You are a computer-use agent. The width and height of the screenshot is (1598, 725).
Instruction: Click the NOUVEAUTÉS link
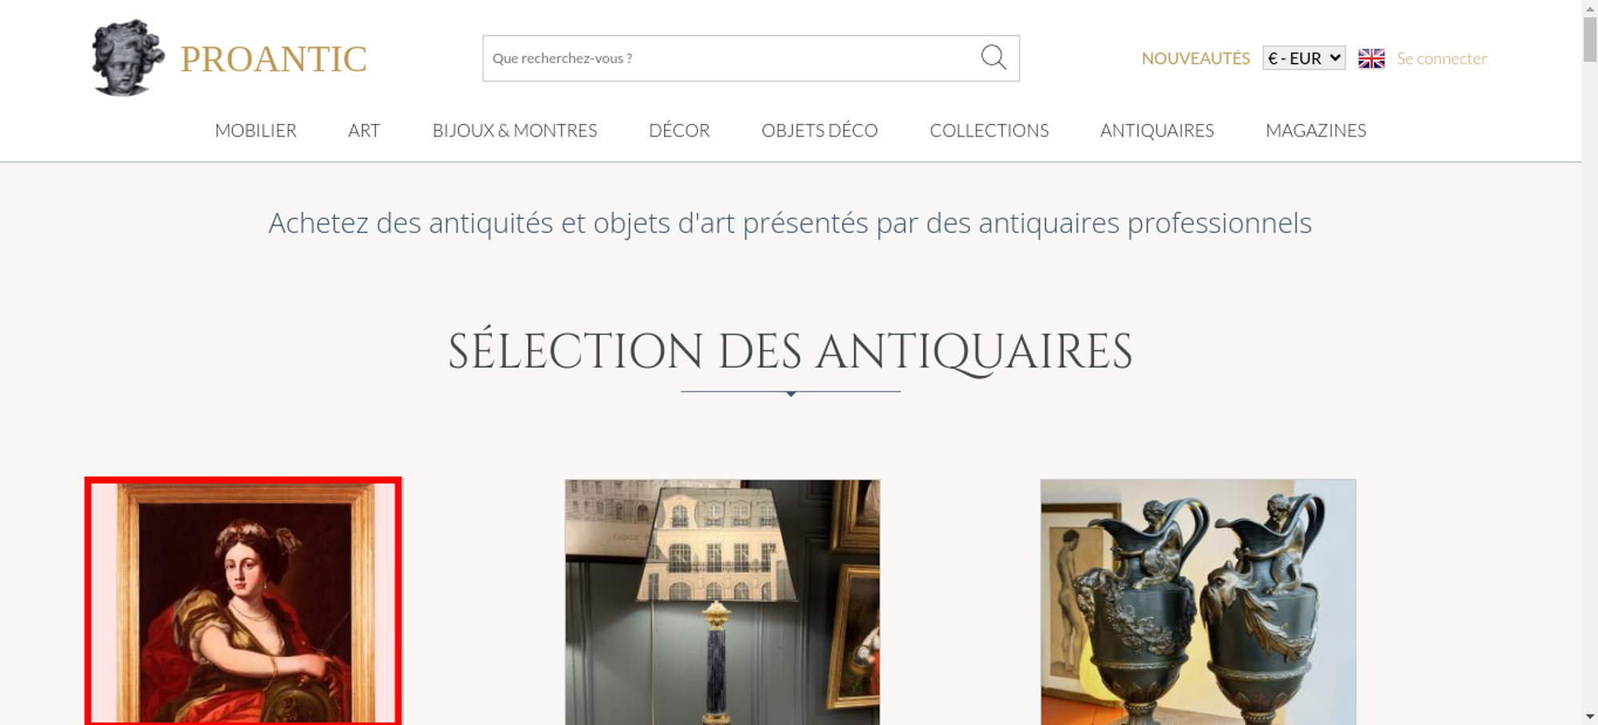tap(1195, 58)
